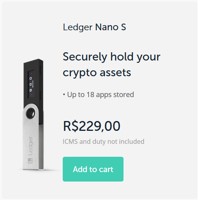
Task: Click the 'Up to 18 apps stored' bullet
Action: (x=98, y=95)
